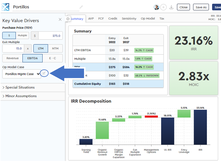Viewport: 221px width, 167px height.
Task: Click the 16.2% CAGR badge
Action: coord(144,67)
